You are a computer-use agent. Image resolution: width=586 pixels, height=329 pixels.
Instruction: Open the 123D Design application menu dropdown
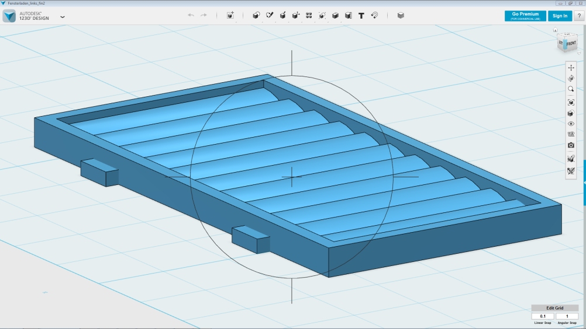click(x=63, y=17)
